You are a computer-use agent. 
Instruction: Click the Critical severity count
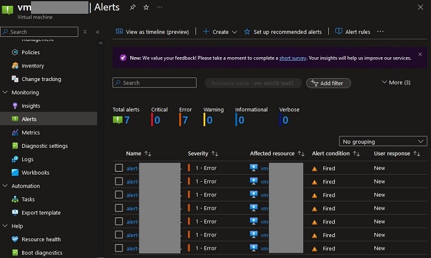[x=157, y=120]
